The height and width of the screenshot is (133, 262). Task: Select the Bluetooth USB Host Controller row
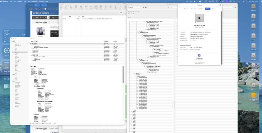tap(77, 47)
